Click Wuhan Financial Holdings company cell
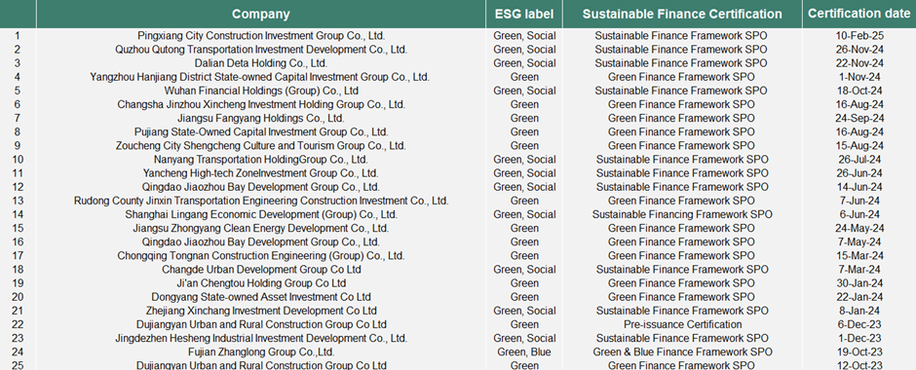Screen dimensions: 916x370 click(x=260, y=91)
